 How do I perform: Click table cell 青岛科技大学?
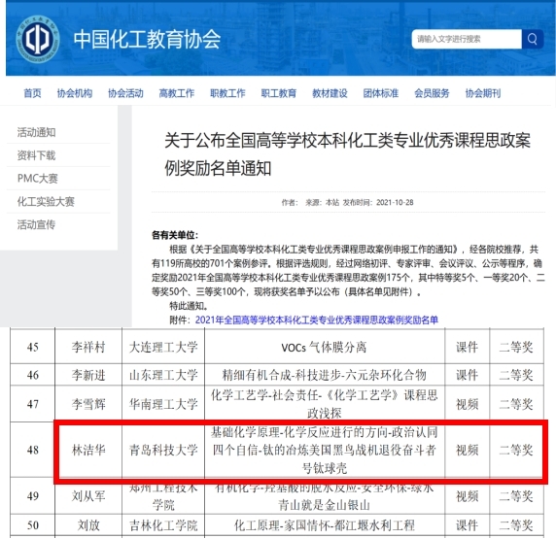[163, 450]
